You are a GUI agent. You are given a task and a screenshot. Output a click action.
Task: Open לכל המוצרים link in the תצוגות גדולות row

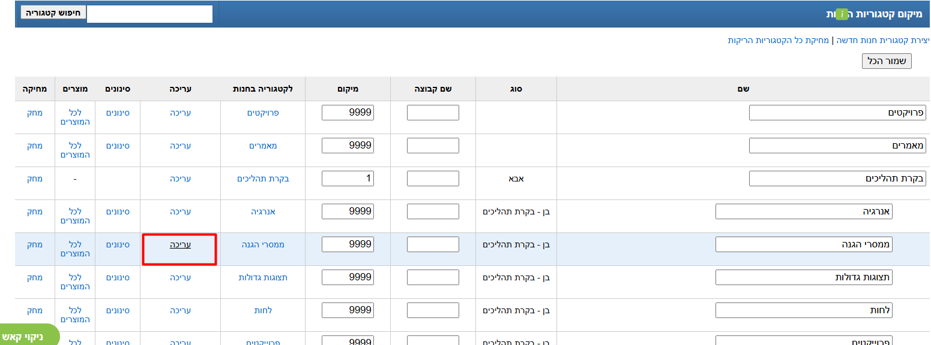point(75,282)
